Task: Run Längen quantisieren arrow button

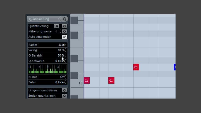Action: click(x=64, y=91)
